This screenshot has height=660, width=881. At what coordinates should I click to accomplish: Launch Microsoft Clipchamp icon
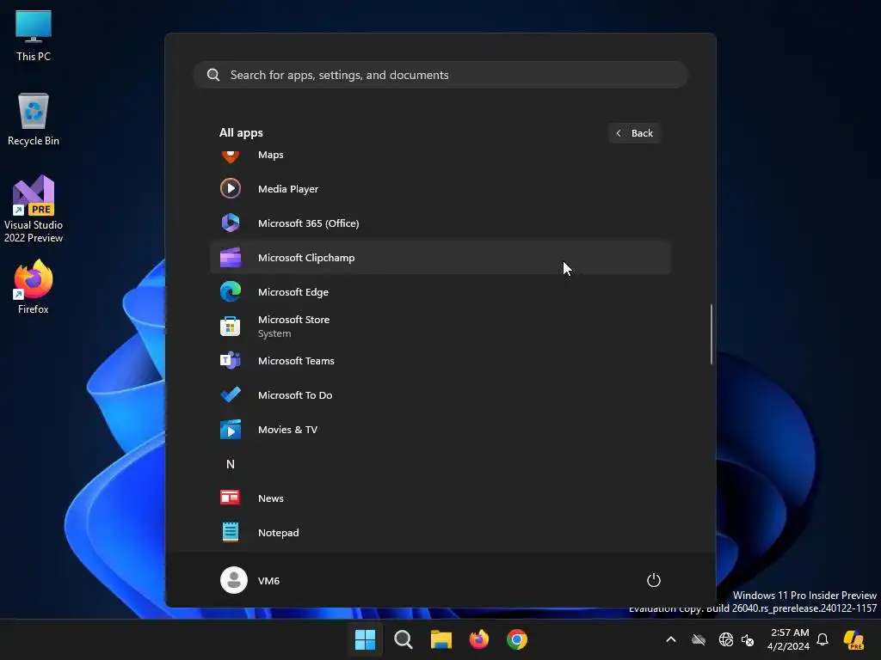click(231, 258)
